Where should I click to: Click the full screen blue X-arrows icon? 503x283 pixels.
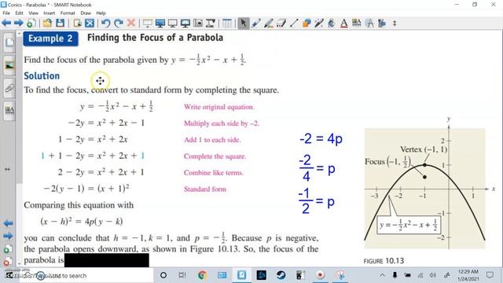point(90,23)
